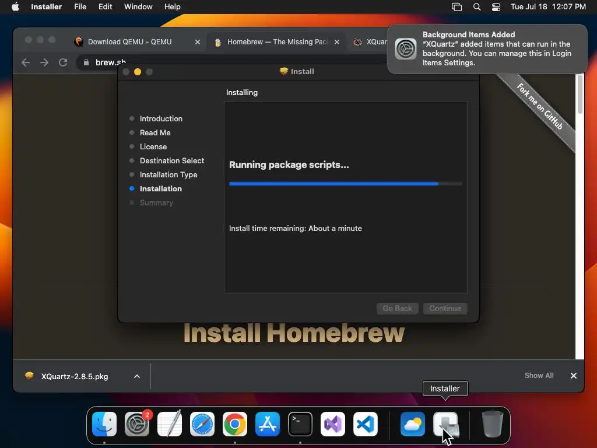Open the File menu
Image resolution: width=597 pixels, height=448 pixels.
coord(80,7)
